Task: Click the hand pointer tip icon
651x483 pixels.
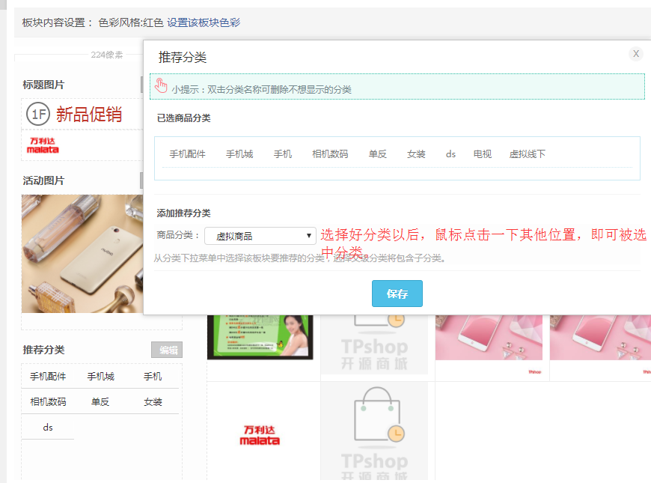Action: click(x=161, y=86)
